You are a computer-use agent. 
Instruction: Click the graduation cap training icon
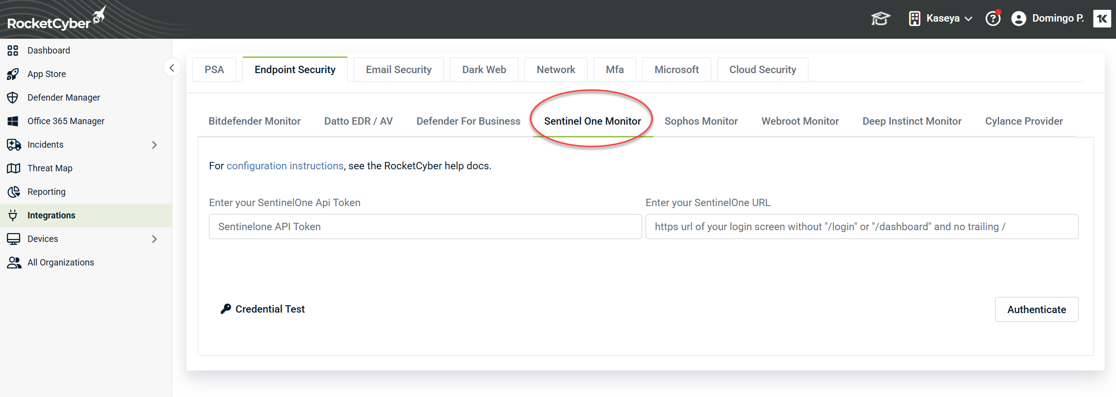pyautogui.click(x=881, y=19)
